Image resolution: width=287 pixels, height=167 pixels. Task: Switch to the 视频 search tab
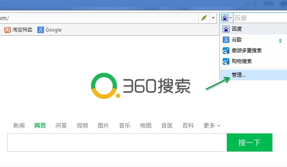tap(83, 126)
